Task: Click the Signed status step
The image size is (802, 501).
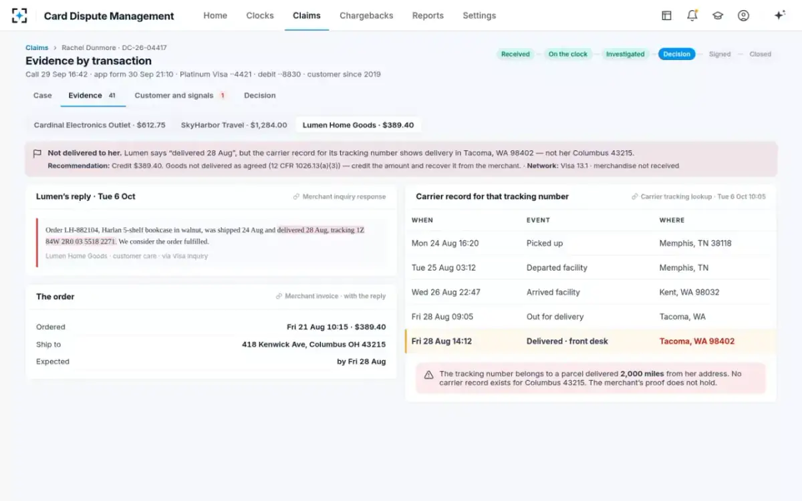Action: coord(720,54)
